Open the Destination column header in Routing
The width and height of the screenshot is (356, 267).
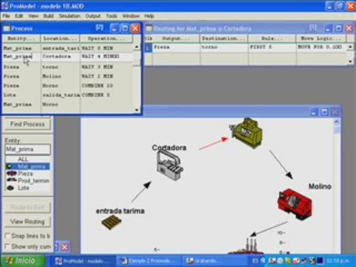[x=224, y=38]
